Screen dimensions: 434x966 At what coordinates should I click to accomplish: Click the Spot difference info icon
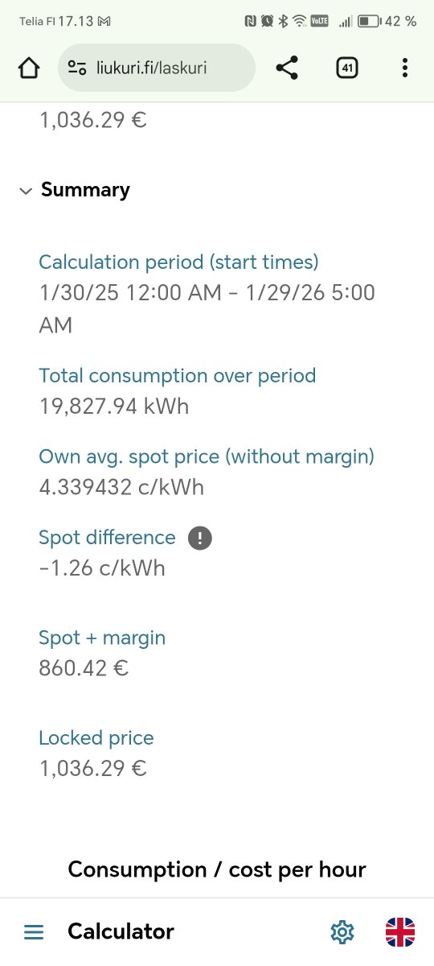(200, 538)
